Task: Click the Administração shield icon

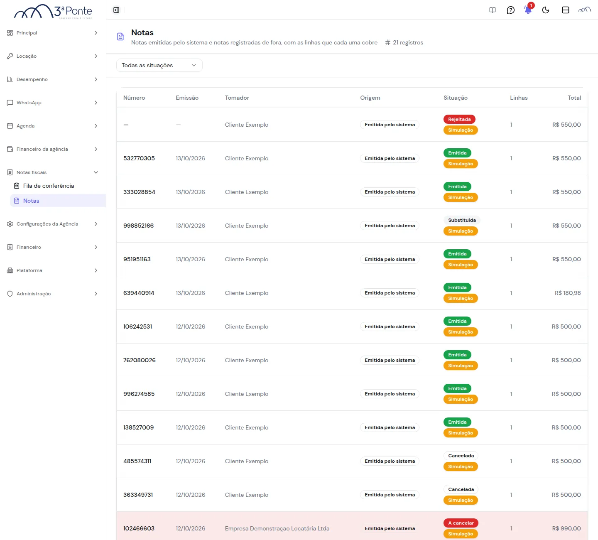Action: coord(10,294)
